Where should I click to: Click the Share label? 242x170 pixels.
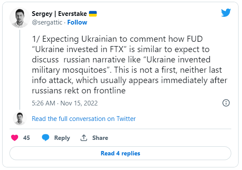point(100,138)
